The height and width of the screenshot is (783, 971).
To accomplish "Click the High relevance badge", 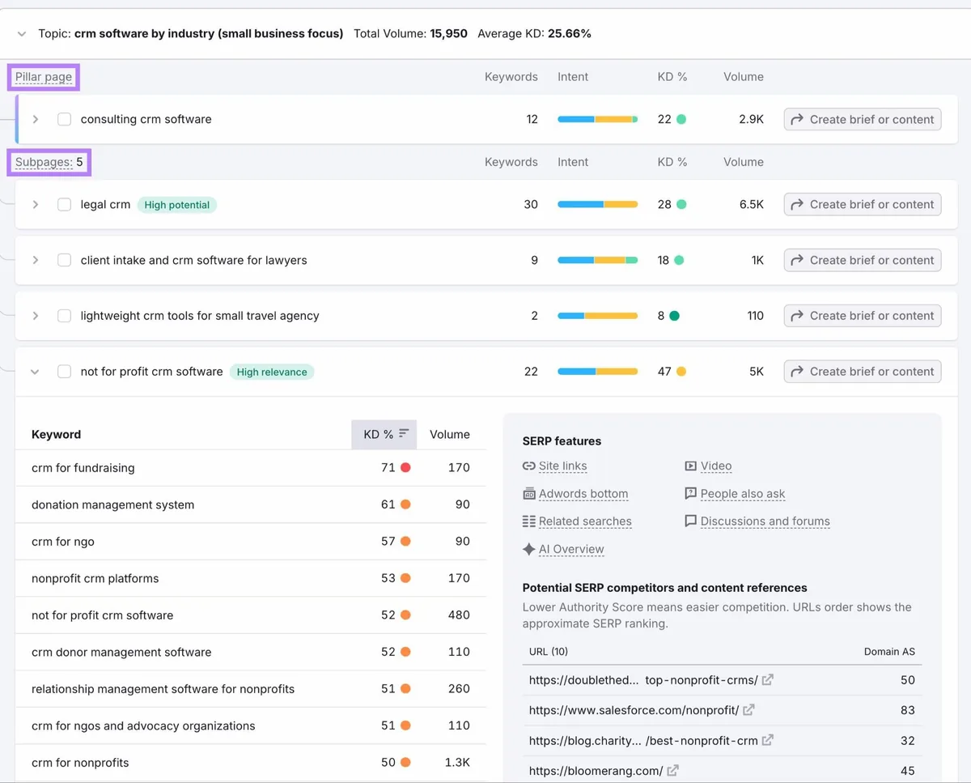I will [272, 372].
